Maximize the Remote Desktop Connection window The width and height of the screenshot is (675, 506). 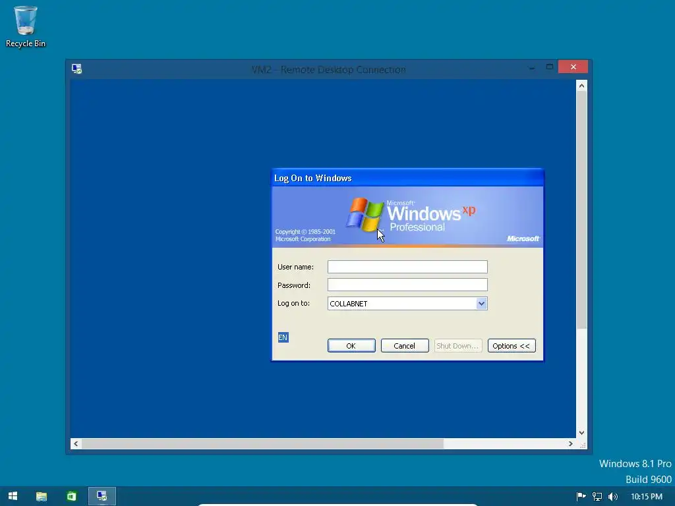click(549, 67)
